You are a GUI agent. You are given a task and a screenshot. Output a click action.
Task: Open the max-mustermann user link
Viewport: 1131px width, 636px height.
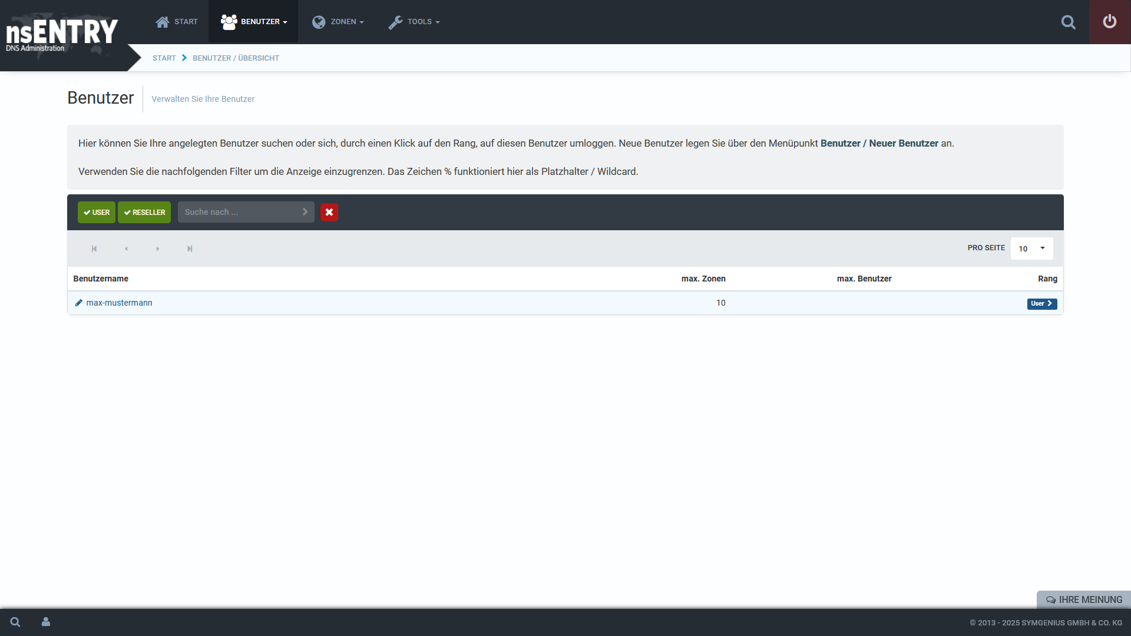(119, 303)
